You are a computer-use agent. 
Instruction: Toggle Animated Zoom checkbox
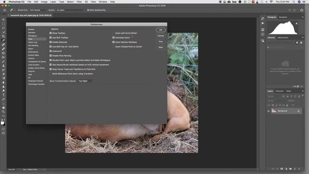113,38
